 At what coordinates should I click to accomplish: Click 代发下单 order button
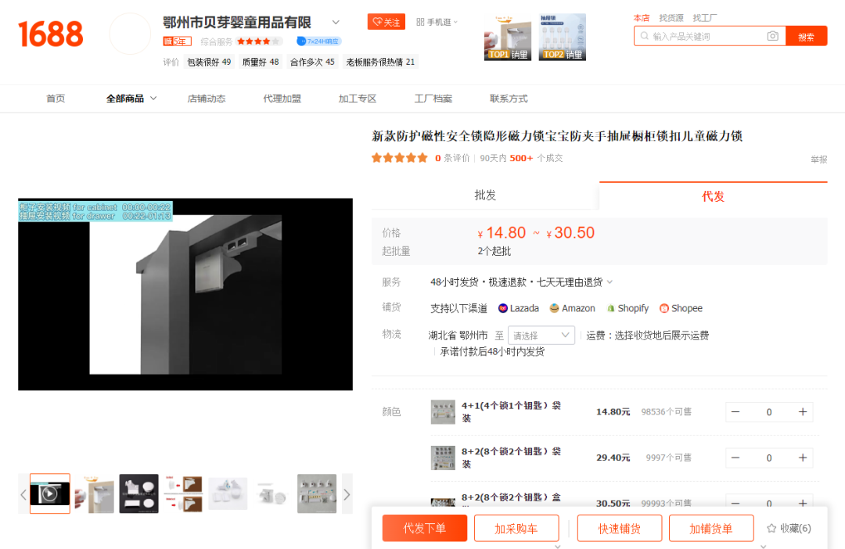425,528
